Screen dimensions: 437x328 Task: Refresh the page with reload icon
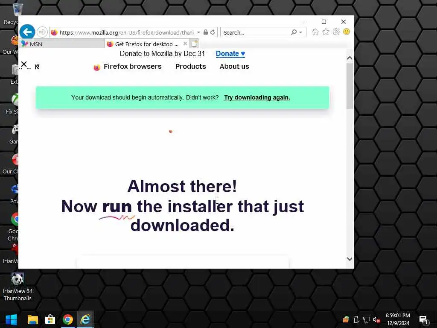coord(213,32)
